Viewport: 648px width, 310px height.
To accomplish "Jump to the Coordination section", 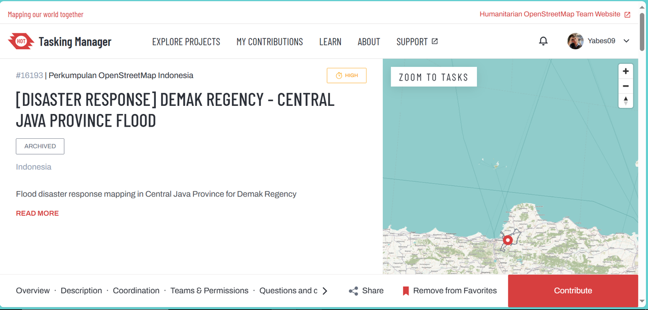I will [x=136, y=291].
